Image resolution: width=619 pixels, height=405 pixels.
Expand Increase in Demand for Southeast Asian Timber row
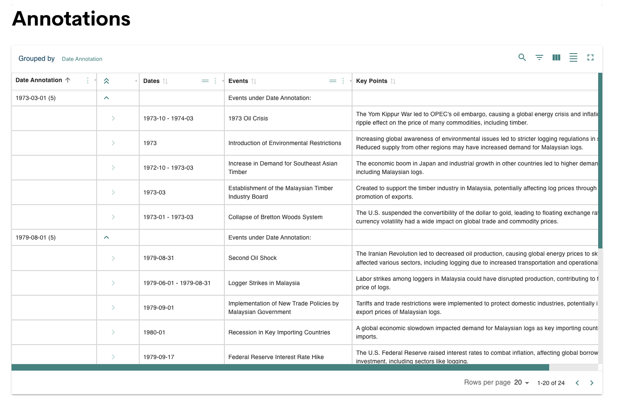pos(113,168)
